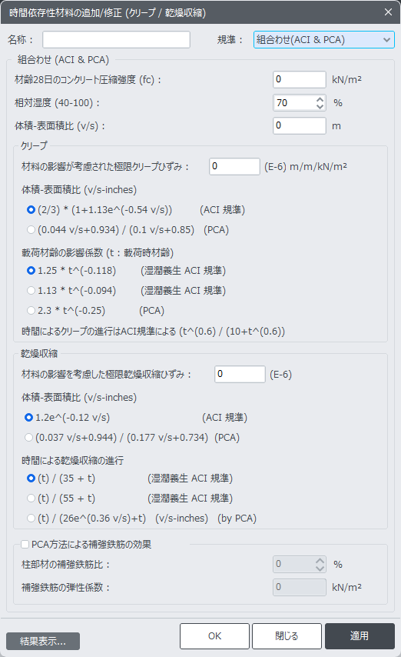Decrease 相対湿度 with the down stepper arrow
401x657 pixels.
pyautogui.click(x=320, y=106)
